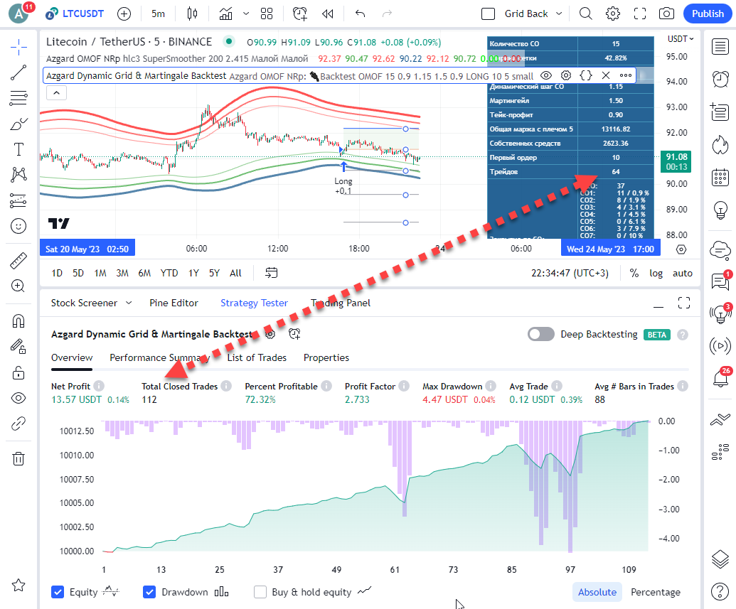Collapse the indicator legend chevron
Viewport: 736px width, 609px height.
(56, 93)
